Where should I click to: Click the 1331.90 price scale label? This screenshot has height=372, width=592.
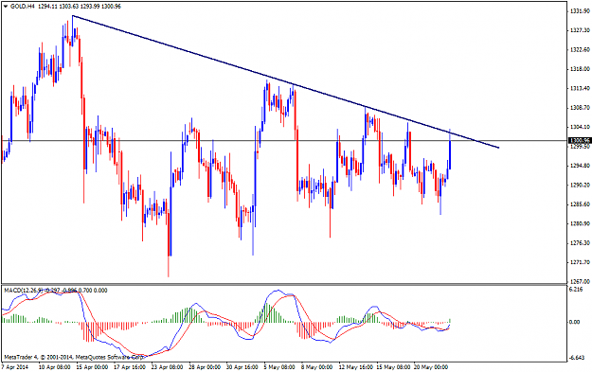(x=581, y=11)
